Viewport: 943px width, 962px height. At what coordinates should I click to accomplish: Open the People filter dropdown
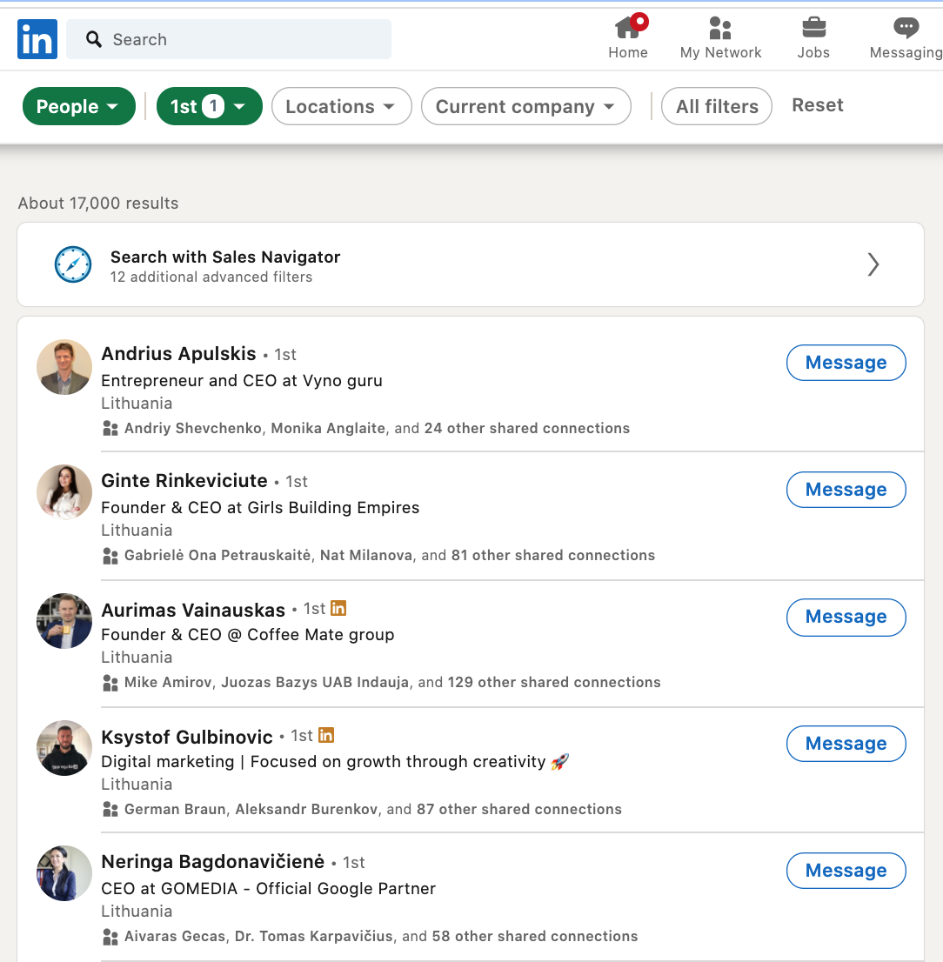[78, 106]
